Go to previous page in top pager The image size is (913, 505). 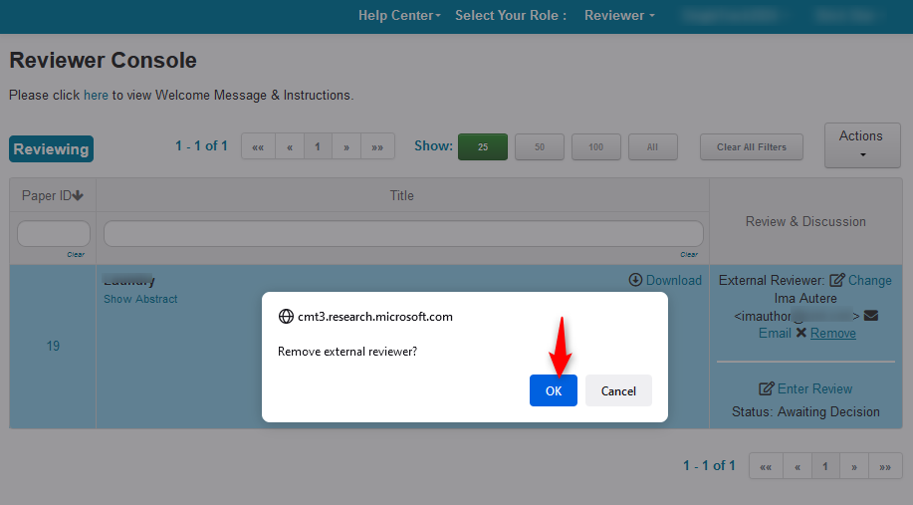(290, 146)
